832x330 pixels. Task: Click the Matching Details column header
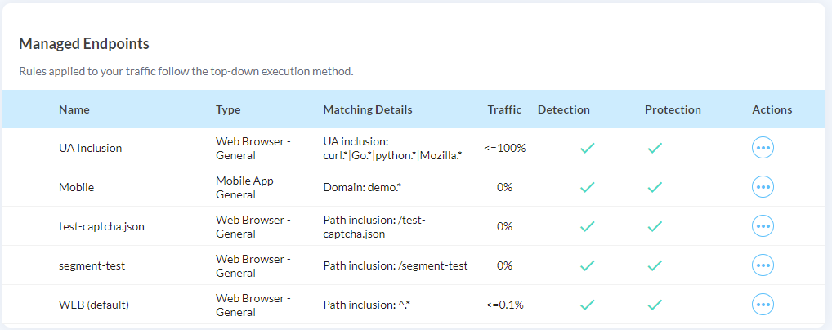click(x=368, y=109)
